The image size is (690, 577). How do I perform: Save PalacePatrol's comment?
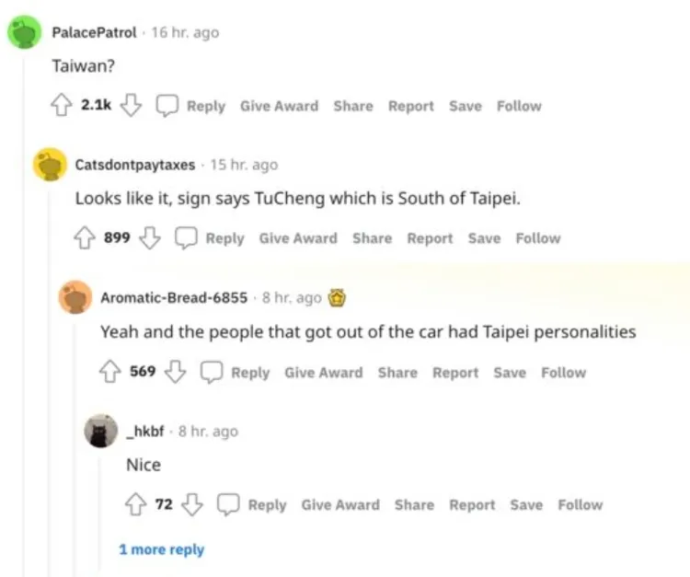(465, 106)
